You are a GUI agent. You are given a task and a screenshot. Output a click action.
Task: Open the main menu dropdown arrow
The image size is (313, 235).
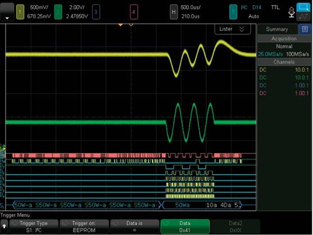coord(7,12)
